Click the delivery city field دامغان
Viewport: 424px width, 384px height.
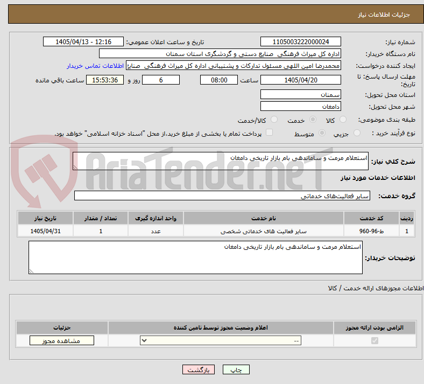click(300, 106)
